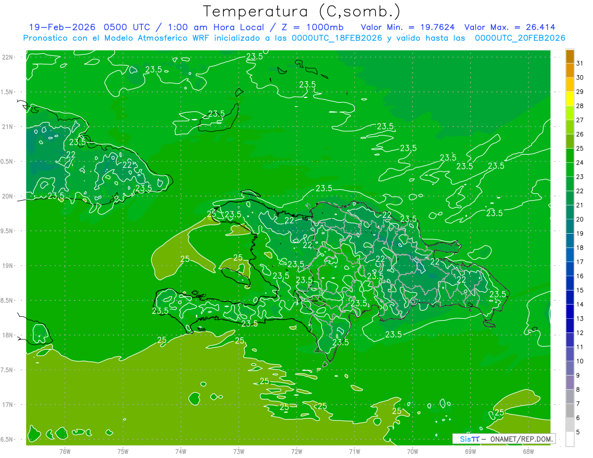Image resolution: width=593 pixels, height=458 pixels.
Task: Click the 17N latitude axis label
Action: (x=7, y=405)
